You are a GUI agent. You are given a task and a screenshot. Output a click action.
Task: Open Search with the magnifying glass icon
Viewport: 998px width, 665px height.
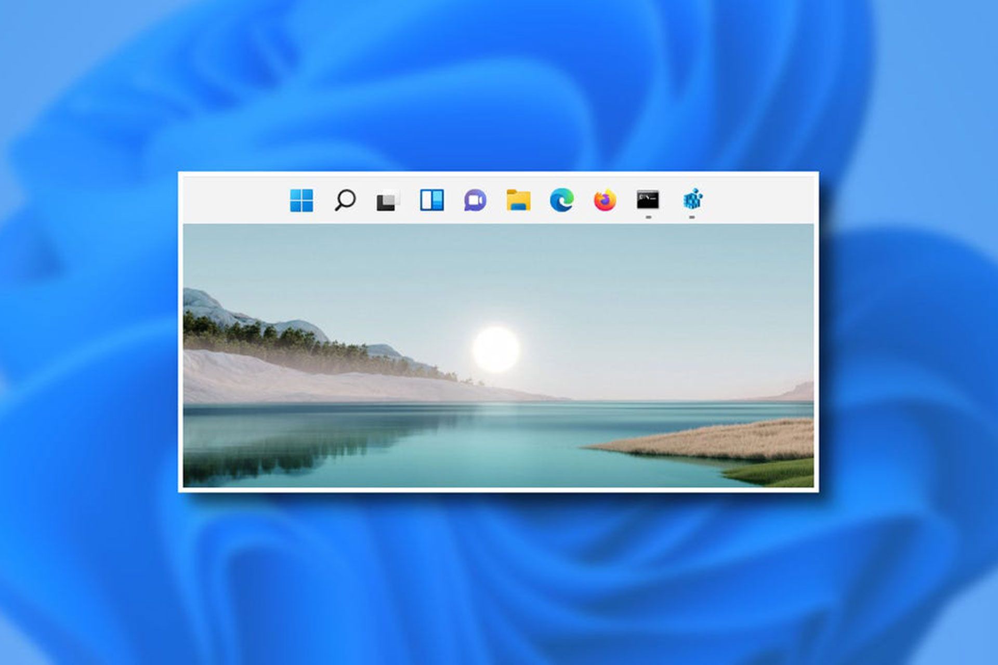(x=345, y=200)
